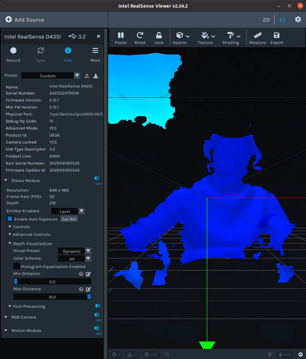This screenshot has width=306, height=359.
Task: Close the D435I device panel
Action: tap(98, 36)
